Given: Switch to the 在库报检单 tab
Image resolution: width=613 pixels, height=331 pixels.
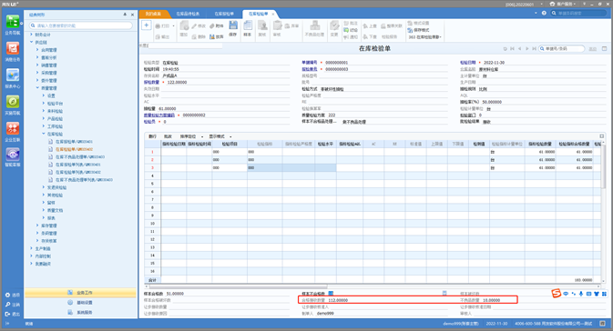Looking at the screenshot, I should (x=224, y=14).
